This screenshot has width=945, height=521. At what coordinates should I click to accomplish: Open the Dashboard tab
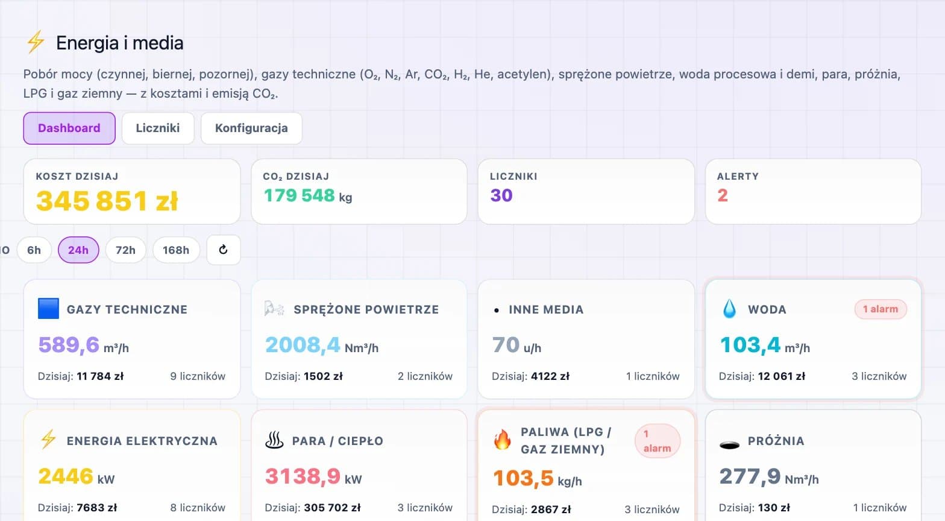click(x=69, y=128)
